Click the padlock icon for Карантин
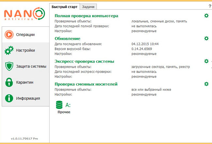Viewport: 212px width, 144px height. click(x=9, y=82)
